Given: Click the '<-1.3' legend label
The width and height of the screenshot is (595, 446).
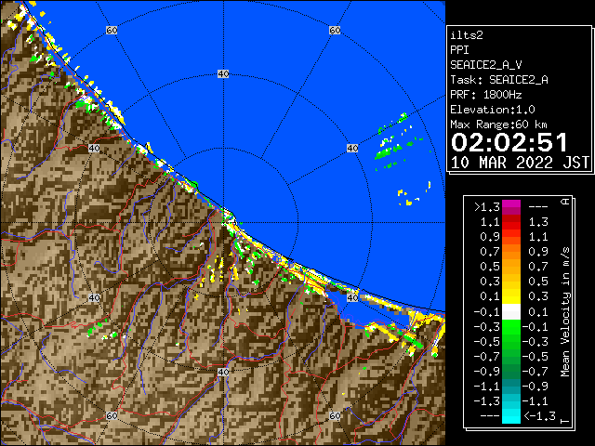Looking at the screenshot, I should (539, 416).
